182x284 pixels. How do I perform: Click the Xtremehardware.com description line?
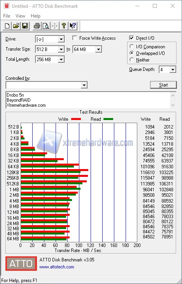point(26,105)
